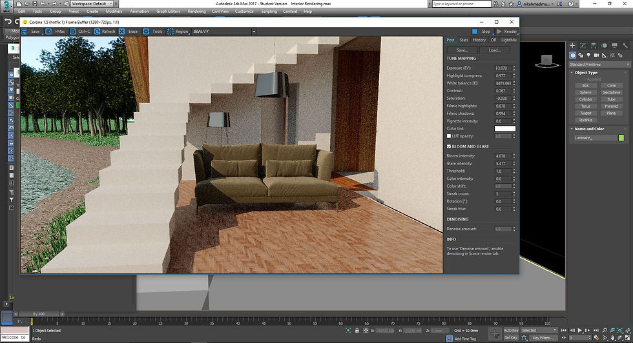Click the Add Time Tag icon
The image size is (633, 343).
pos(450,338)
